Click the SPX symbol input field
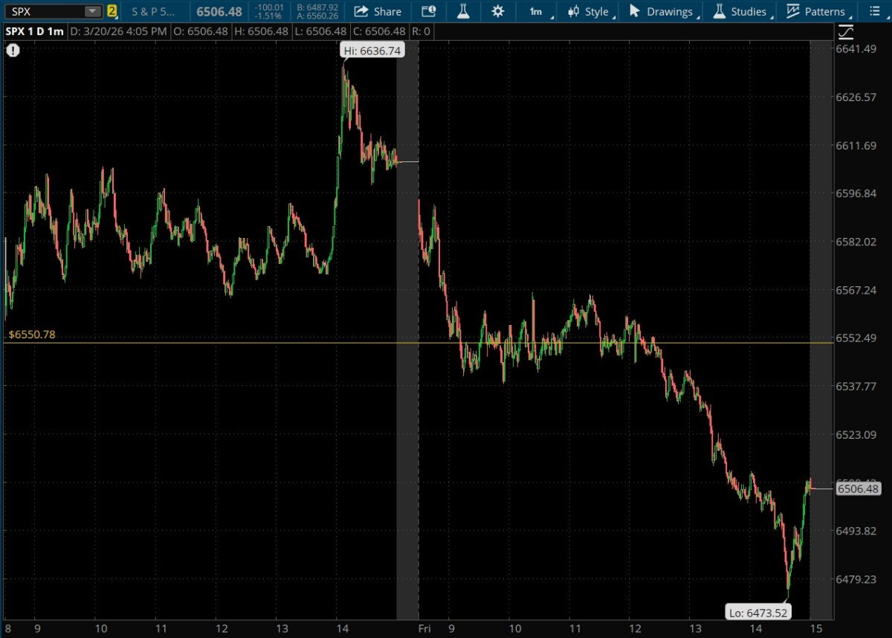892x638 pixels. [x=43, y=11]
